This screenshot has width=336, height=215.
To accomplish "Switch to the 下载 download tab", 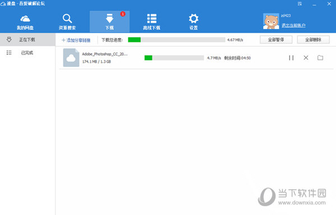I will (x=110, y=22).
